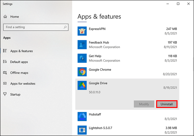Open Apps for websites section
Image resolution: width=194 pixels, height=136 pixels.
[23, 83]
